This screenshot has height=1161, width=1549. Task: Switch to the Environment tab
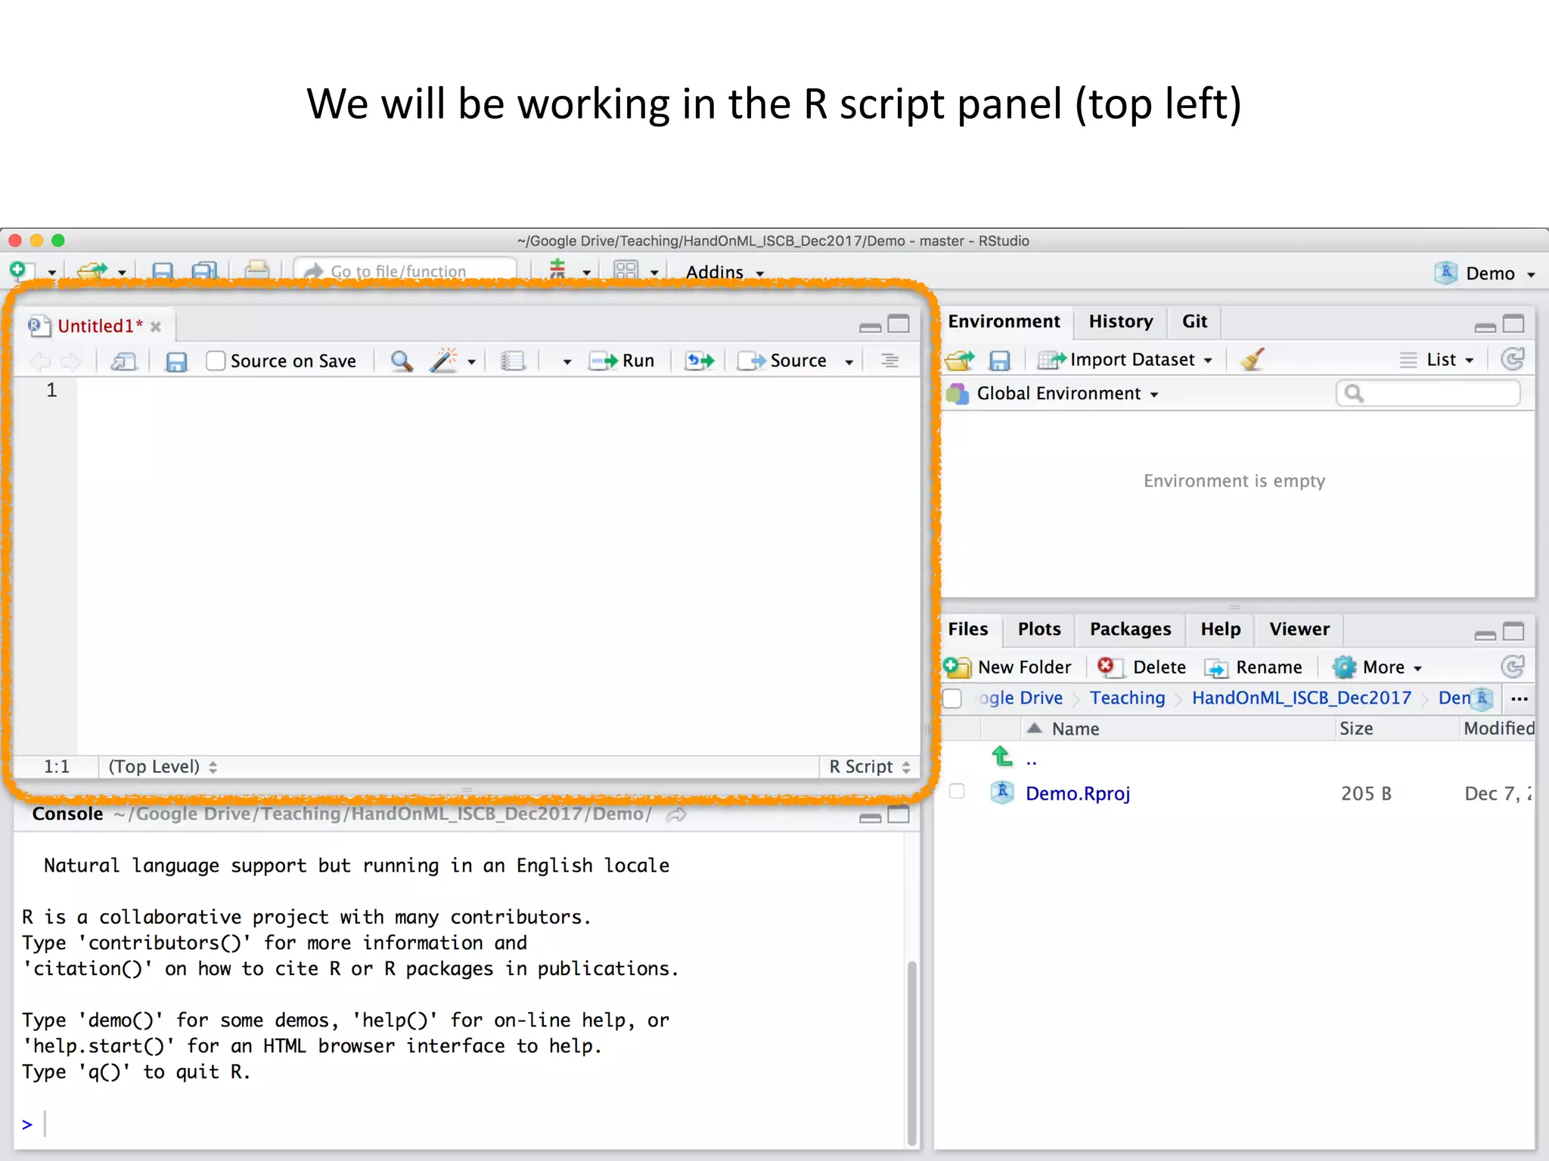[x=1004, y=321]
